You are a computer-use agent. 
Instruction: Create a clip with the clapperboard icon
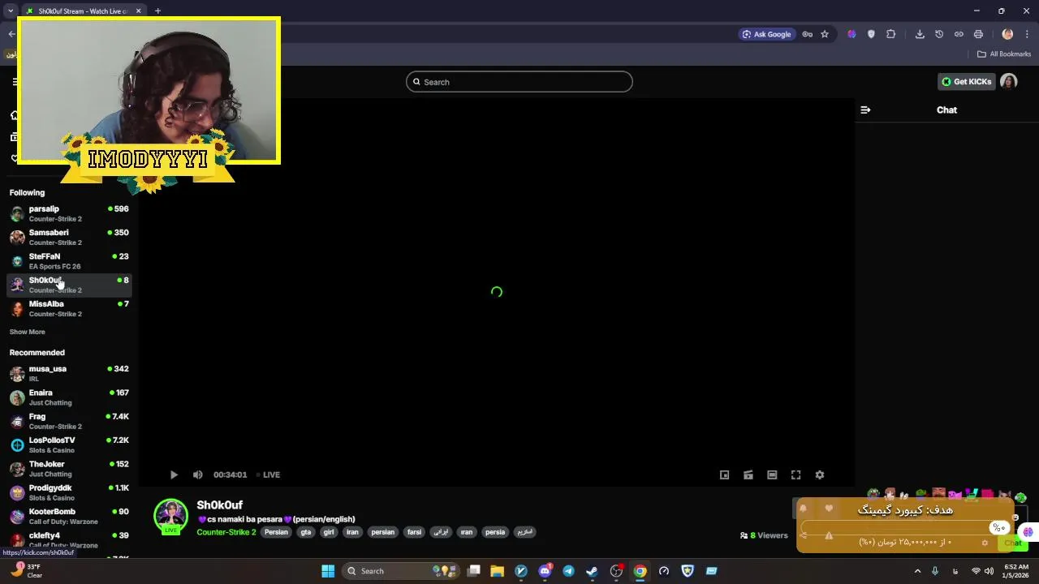tap(748, 474)
